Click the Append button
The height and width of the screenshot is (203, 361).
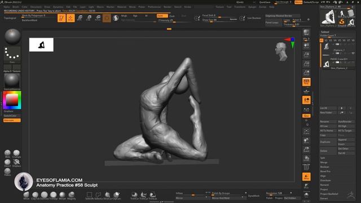pos(346,140)
